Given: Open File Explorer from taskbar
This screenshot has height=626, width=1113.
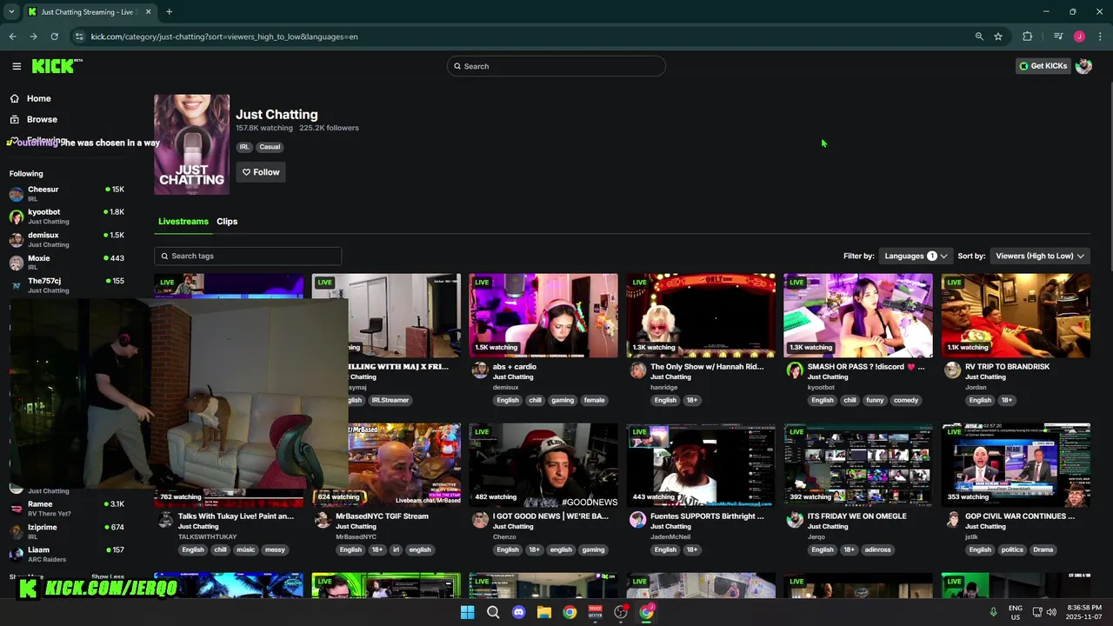Looking at the screenshot, I should (544, 612).
